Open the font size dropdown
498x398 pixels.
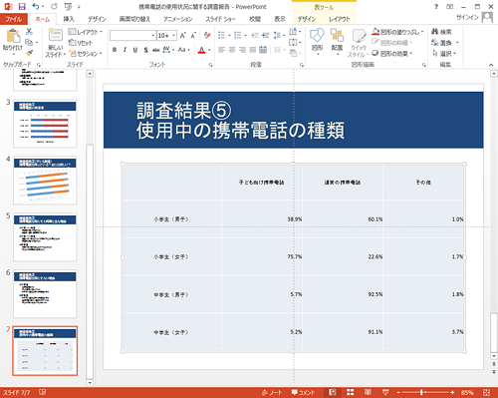tap(173, 35)
